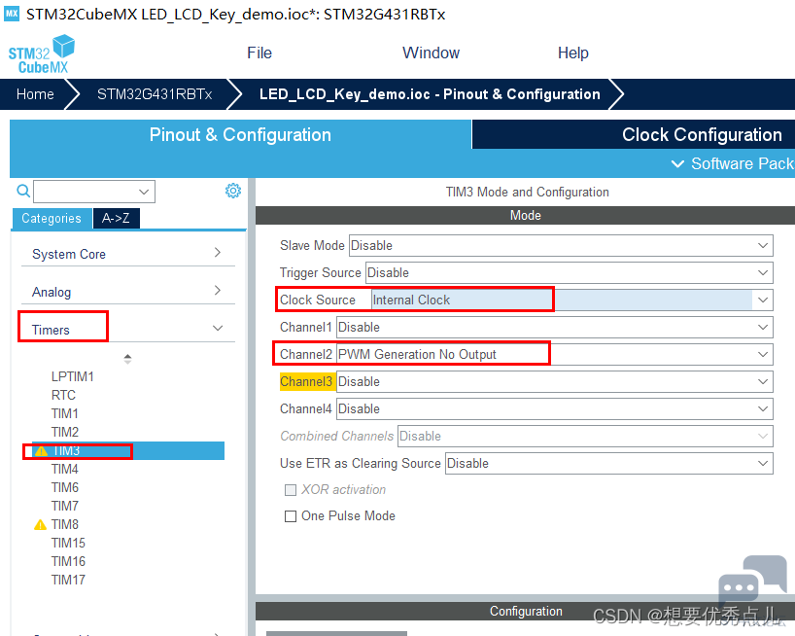Viewport: 795px width, 636px height.
Task: Expand the System Core category
Action: 127,254
